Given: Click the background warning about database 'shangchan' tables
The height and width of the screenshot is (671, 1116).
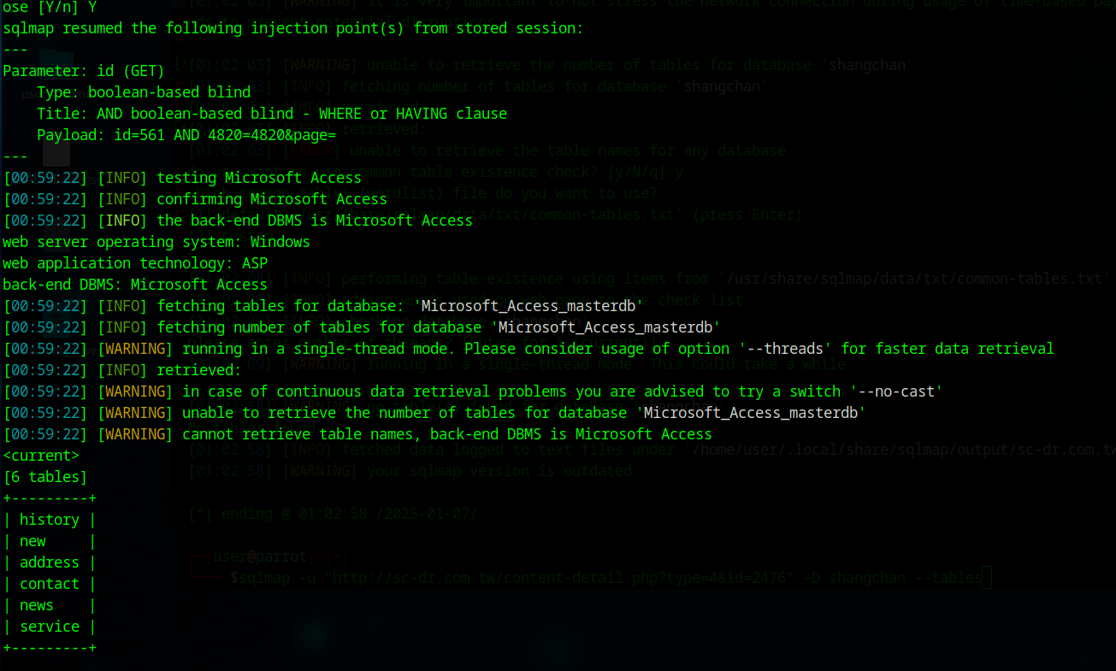Looking at the screenshot, I should (552, 65).
